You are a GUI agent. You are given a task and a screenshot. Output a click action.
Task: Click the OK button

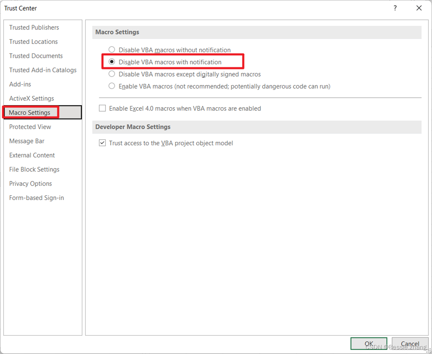pyautogui.click(x=369, y=344)
